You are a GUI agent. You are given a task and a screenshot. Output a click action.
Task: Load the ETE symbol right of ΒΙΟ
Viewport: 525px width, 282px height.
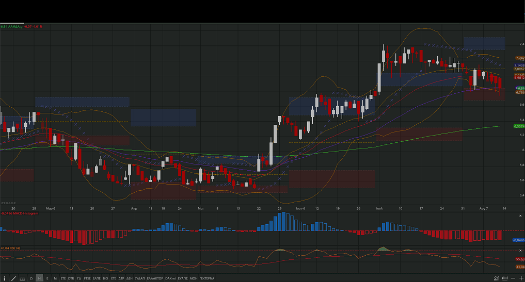tap(114, 278)
